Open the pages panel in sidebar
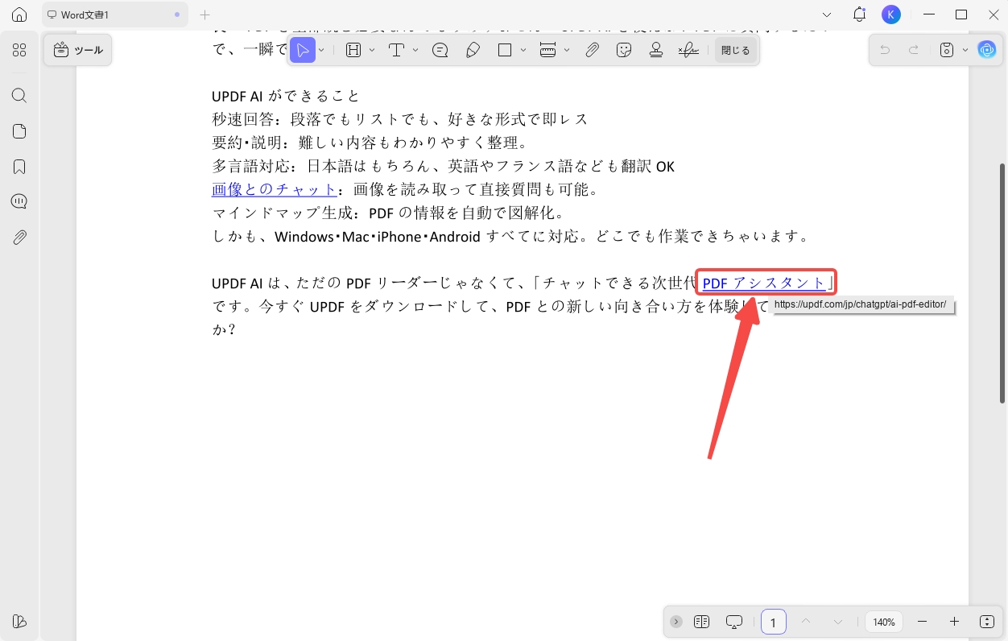The width and height of the screenshot is (1008, 641). (19, 131)
